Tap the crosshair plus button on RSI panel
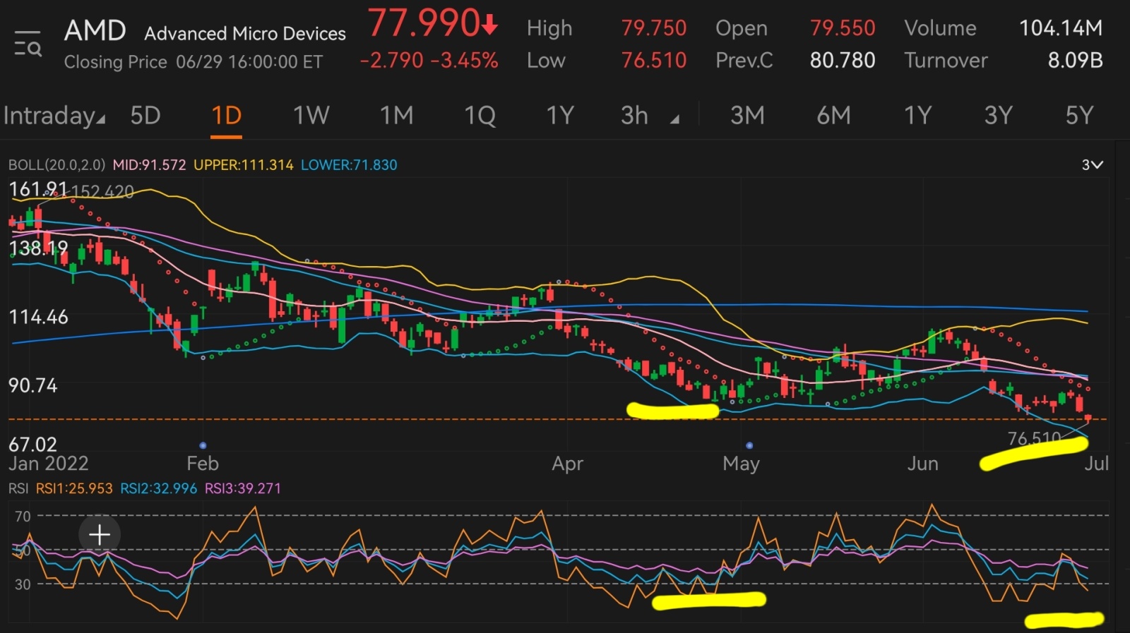This screenshot has width=1130, height=633. (x=100, y=535)
